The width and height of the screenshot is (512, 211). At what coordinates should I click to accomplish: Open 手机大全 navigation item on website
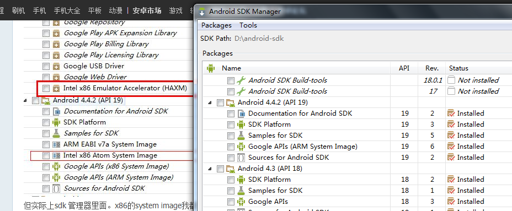click(67, 10)
